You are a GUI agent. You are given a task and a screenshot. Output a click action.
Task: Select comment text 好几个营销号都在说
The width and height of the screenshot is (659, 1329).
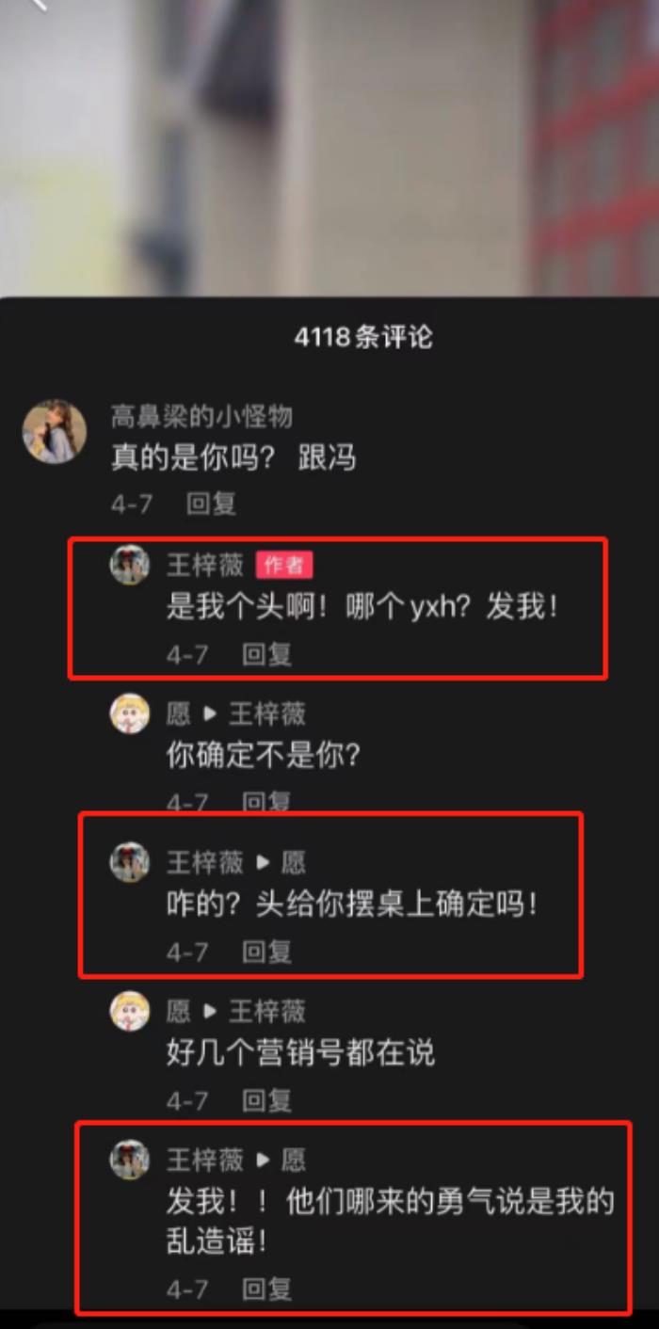pos(300,1053)
